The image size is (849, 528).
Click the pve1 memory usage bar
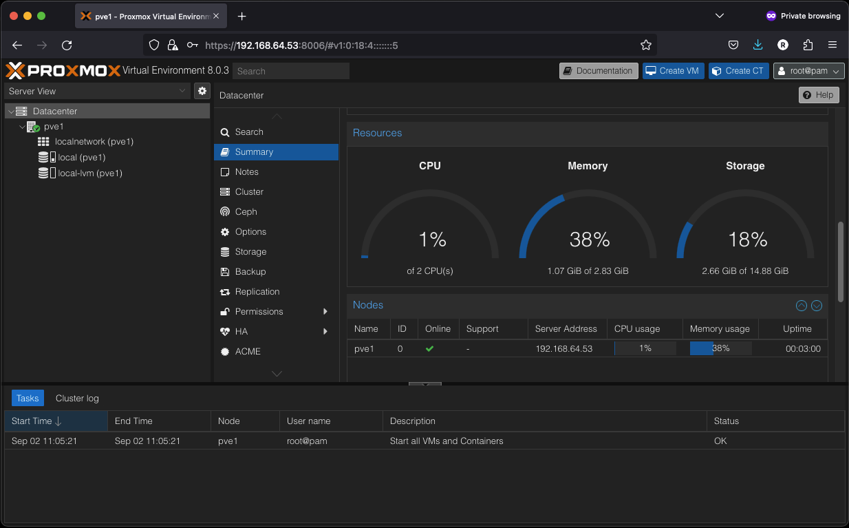(x=720, y=348)
